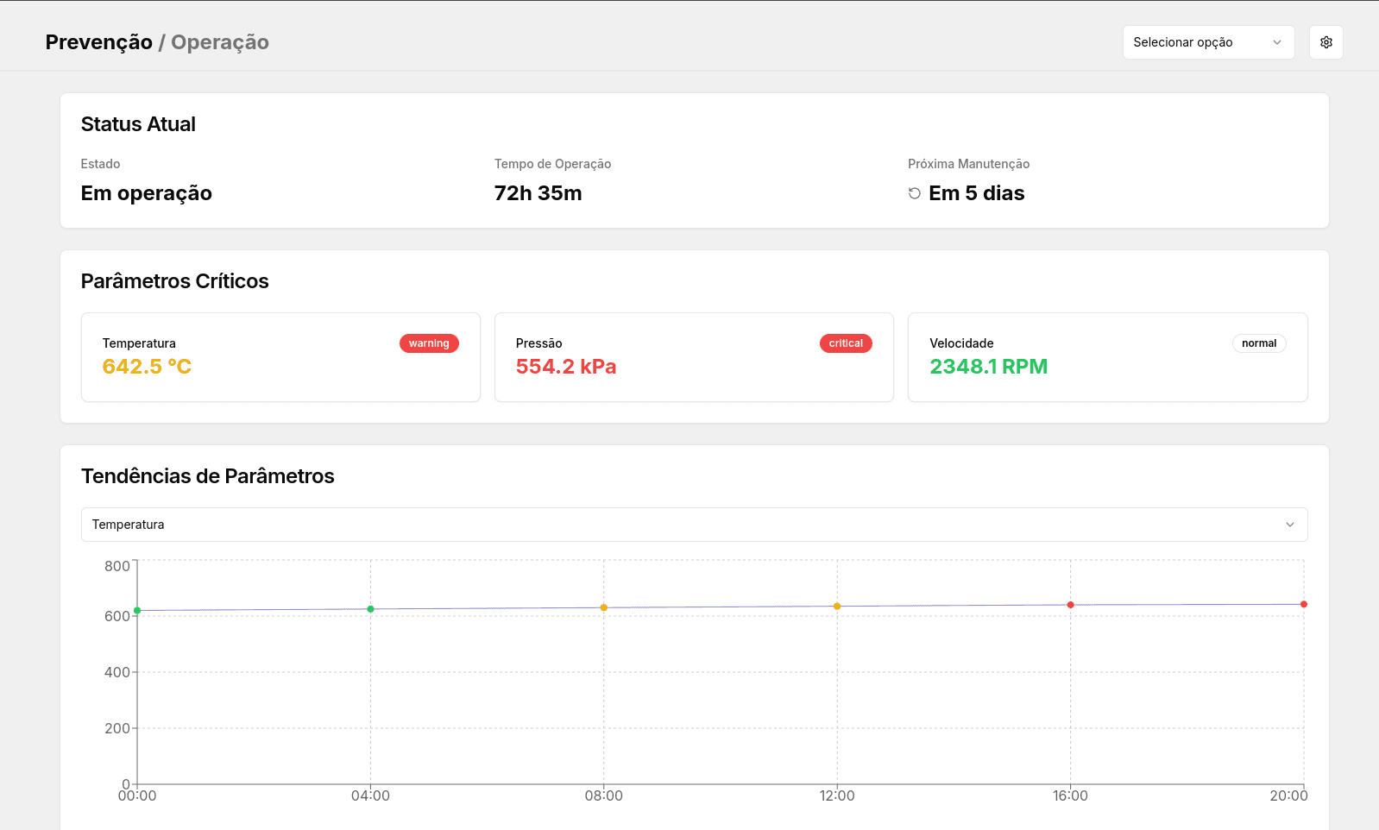The height and width of the screenshot is (830, 1379).
Task: Click the green data point at 04:00
Action: 371,609
